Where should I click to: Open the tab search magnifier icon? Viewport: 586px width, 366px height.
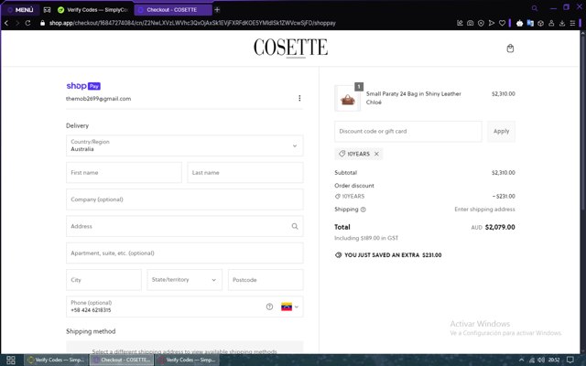pos(535,8)
